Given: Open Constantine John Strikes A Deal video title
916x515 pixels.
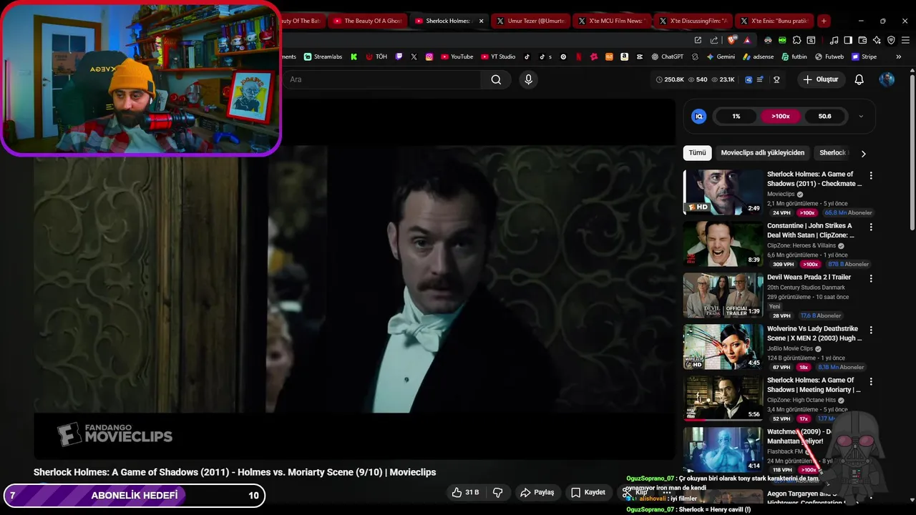Looking at the screenshot, I should pos(810,230).
